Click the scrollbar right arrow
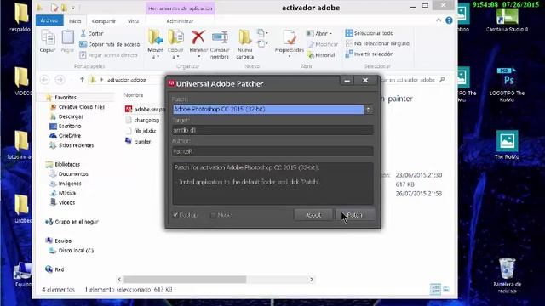Image resolution: width=545 pixels, height=306 pixels. [x=312, y=280]
